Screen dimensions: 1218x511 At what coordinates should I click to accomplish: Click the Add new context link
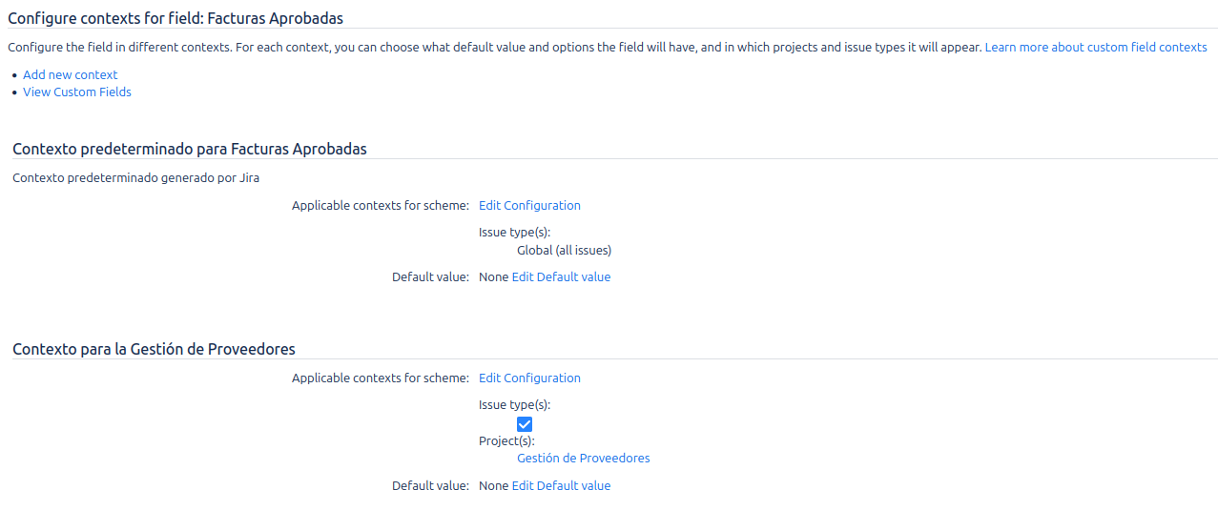pyautogui.click(x=71, y=74)
